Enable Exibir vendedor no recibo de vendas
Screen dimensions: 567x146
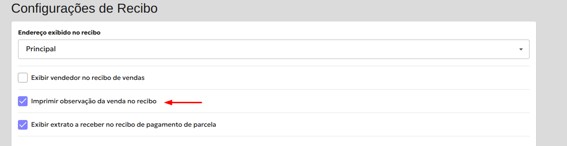(x=23, y=78)
